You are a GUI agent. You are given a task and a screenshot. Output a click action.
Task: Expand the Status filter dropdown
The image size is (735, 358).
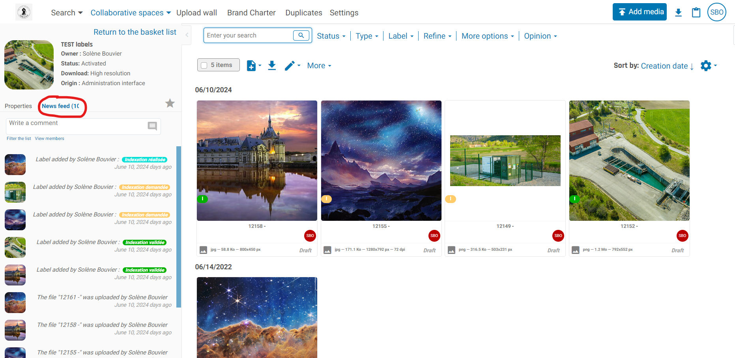331,36
